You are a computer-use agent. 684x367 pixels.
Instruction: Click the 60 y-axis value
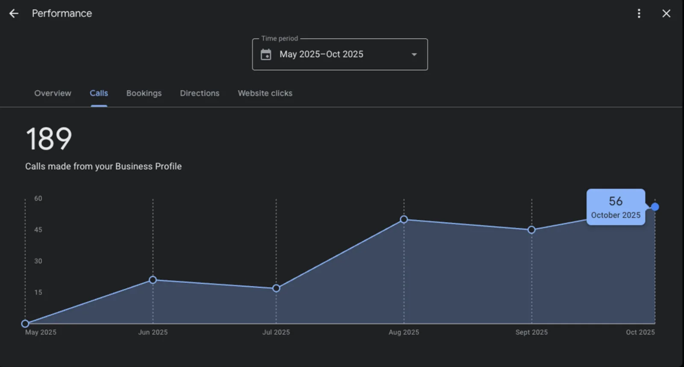pos(38,199)
